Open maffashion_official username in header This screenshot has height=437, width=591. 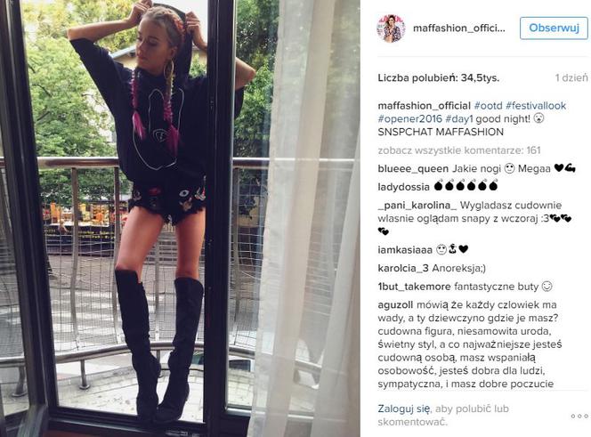coord(458,28)
